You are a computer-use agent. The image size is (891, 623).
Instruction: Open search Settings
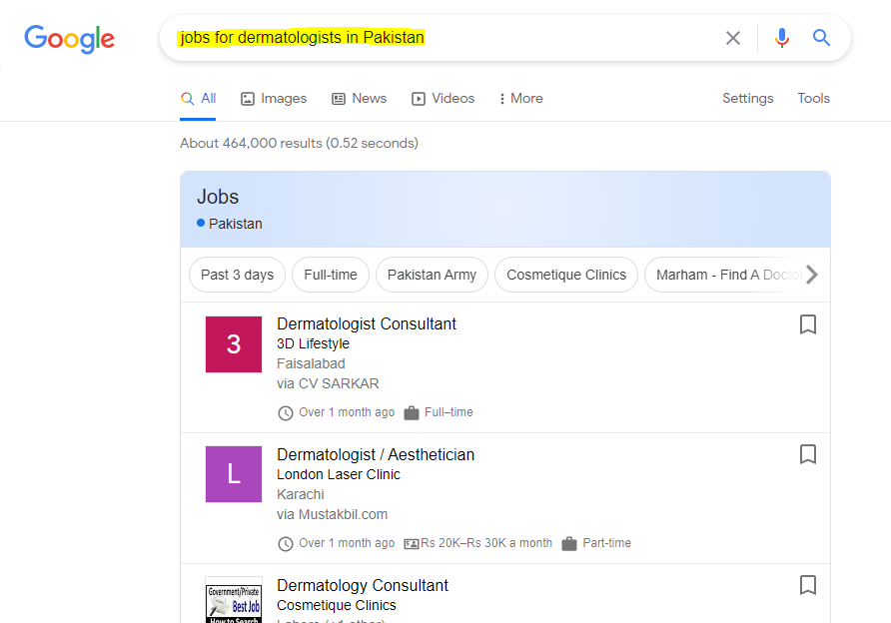pyautogui.click(x=748, y=98)
